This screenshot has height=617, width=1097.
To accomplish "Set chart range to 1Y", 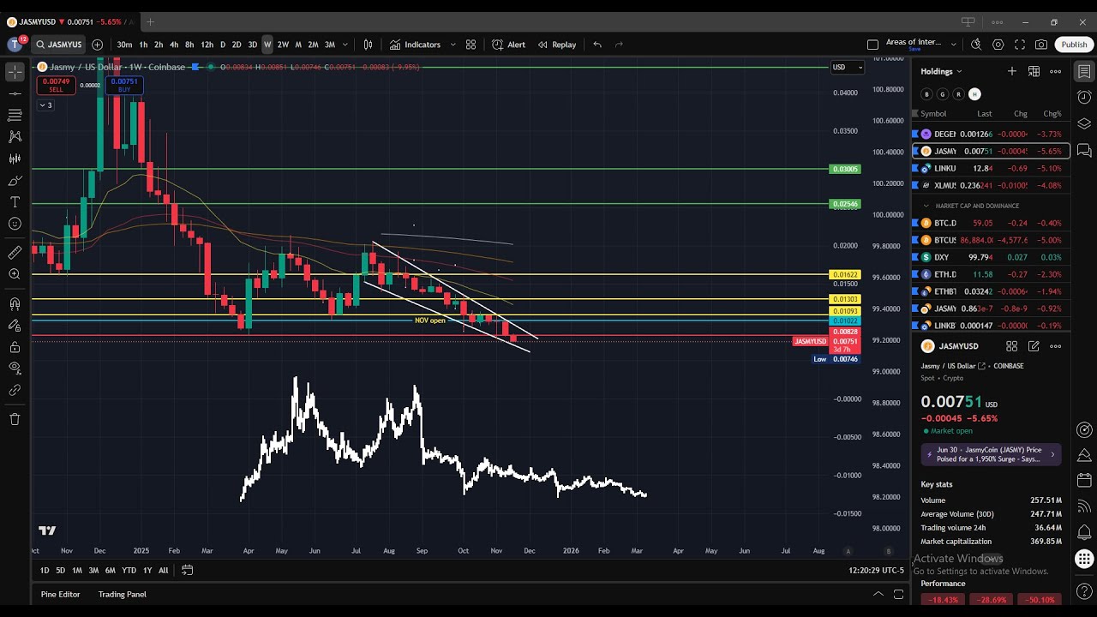I will point(147,570).
